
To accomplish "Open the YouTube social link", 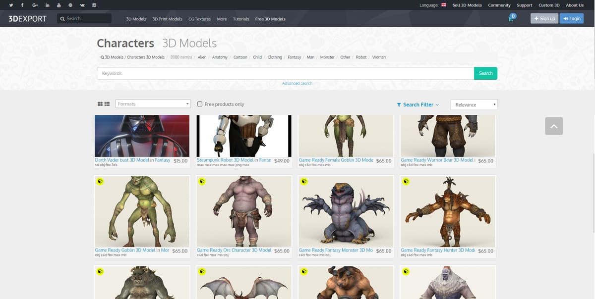I will (59, 5).
